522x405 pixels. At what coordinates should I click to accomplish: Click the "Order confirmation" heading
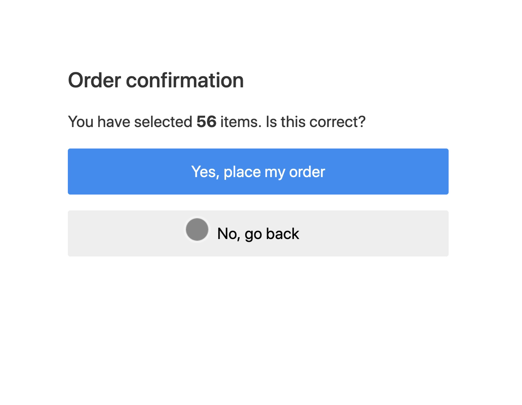pos(156,80)
